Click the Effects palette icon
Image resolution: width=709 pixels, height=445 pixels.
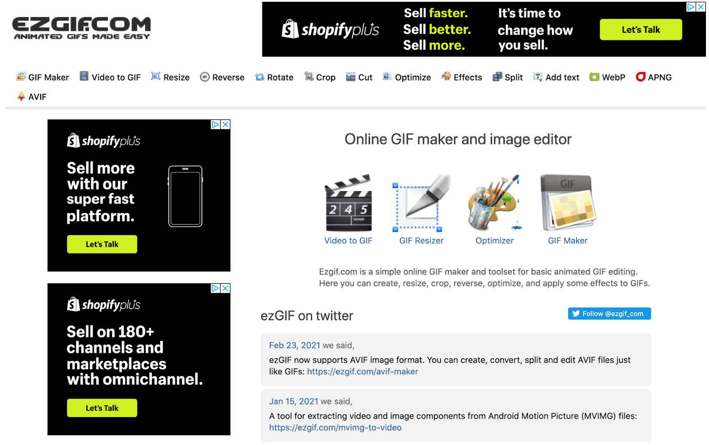(x=446, y=76)
